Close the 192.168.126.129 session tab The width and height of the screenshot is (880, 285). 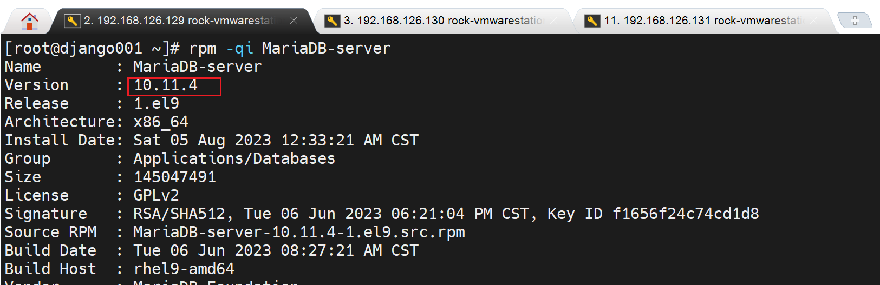tap(294, 21)
